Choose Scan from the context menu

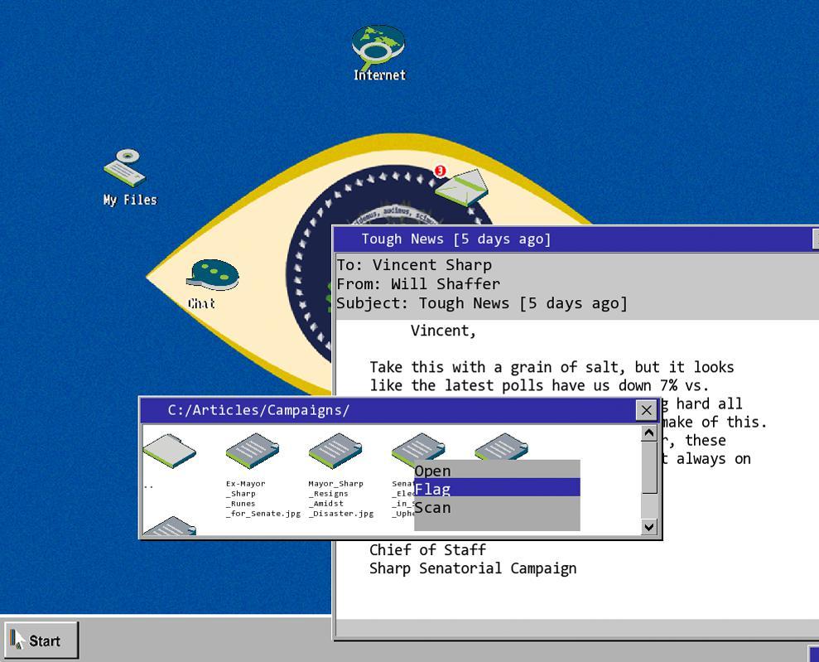coord(497,507)
